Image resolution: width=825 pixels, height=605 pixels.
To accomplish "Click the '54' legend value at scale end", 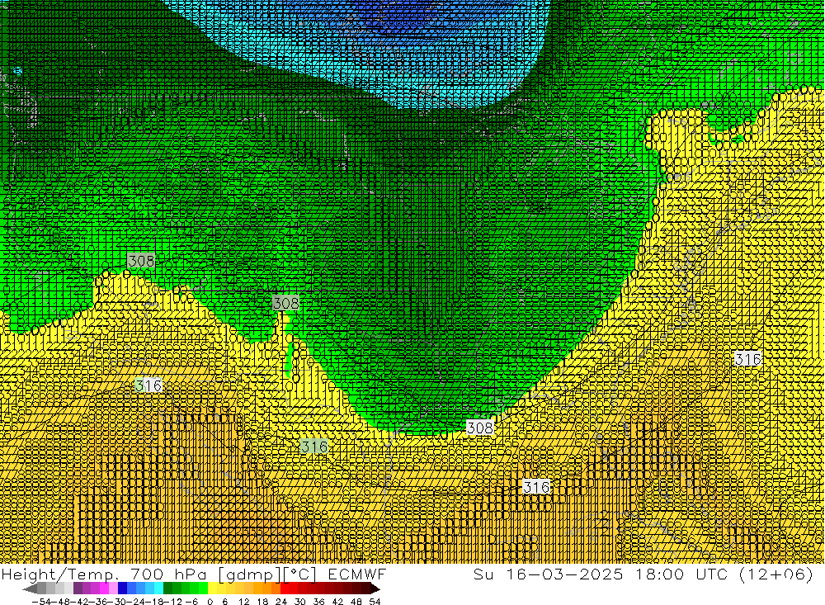I will pos(375,602).
